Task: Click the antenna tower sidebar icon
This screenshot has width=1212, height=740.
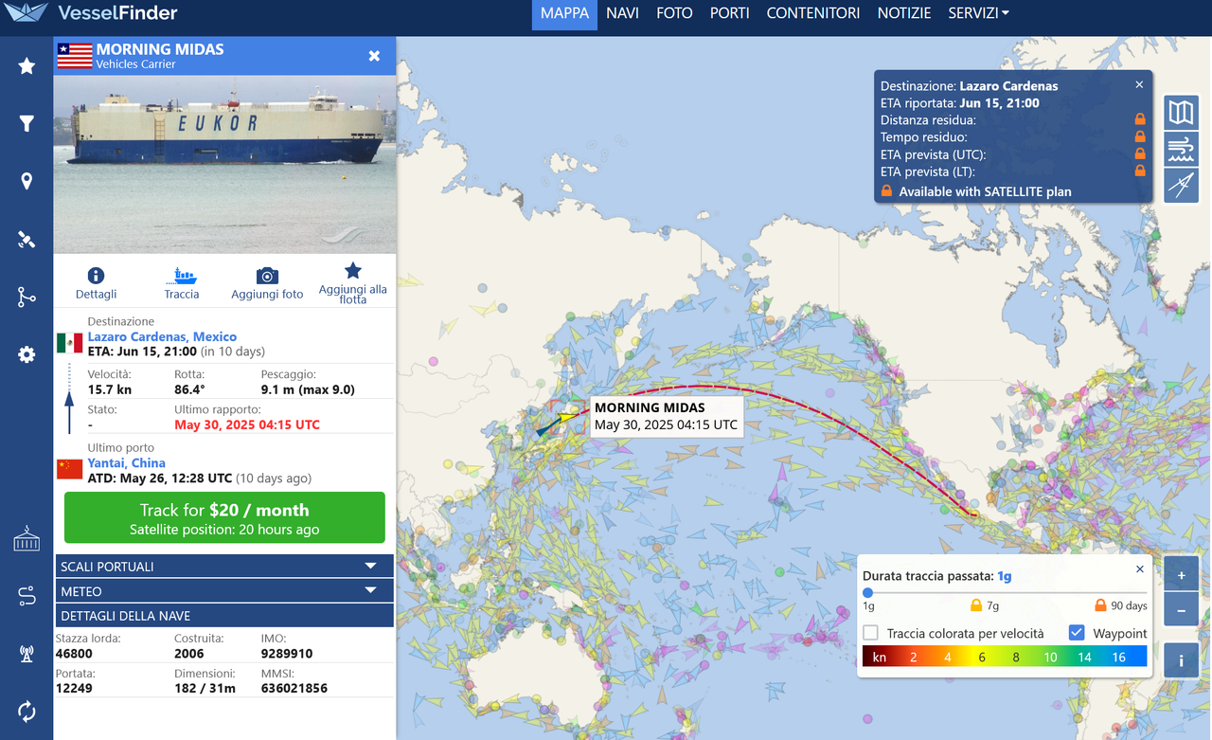Action: 27,654
